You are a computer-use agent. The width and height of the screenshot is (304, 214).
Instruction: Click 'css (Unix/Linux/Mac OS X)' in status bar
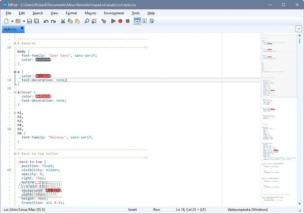click(24, 209)
